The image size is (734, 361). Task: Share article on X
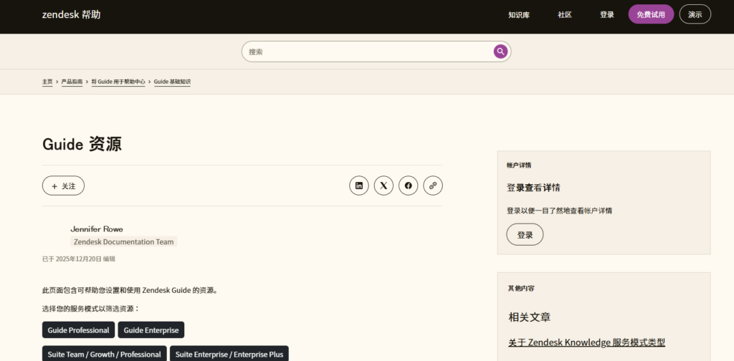tap(383, 186)
